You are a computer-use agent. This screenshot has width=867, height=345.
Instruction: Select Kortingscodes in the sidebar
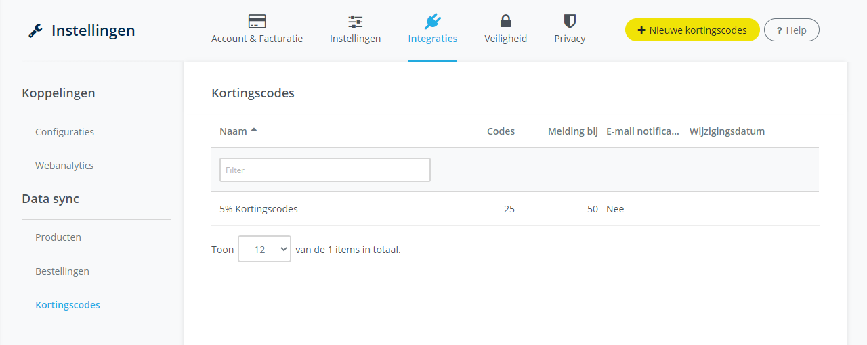[68, 305]
